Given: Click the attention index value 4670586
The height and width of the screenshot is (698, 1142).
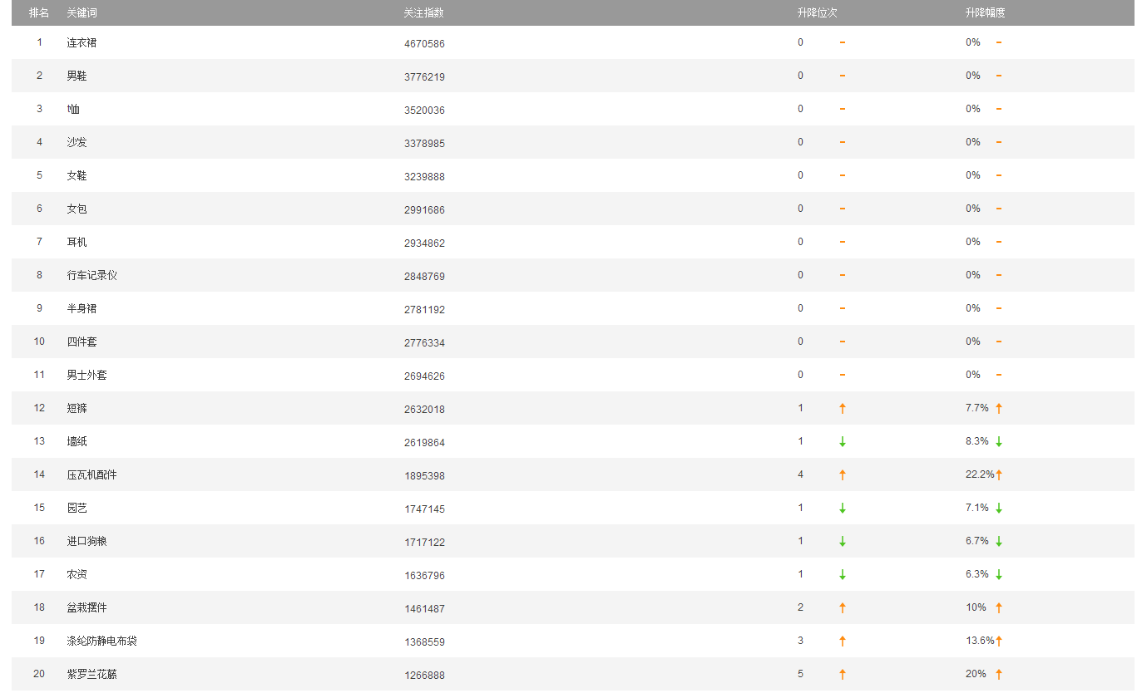Looking at the screenshot, I should 424,43.
